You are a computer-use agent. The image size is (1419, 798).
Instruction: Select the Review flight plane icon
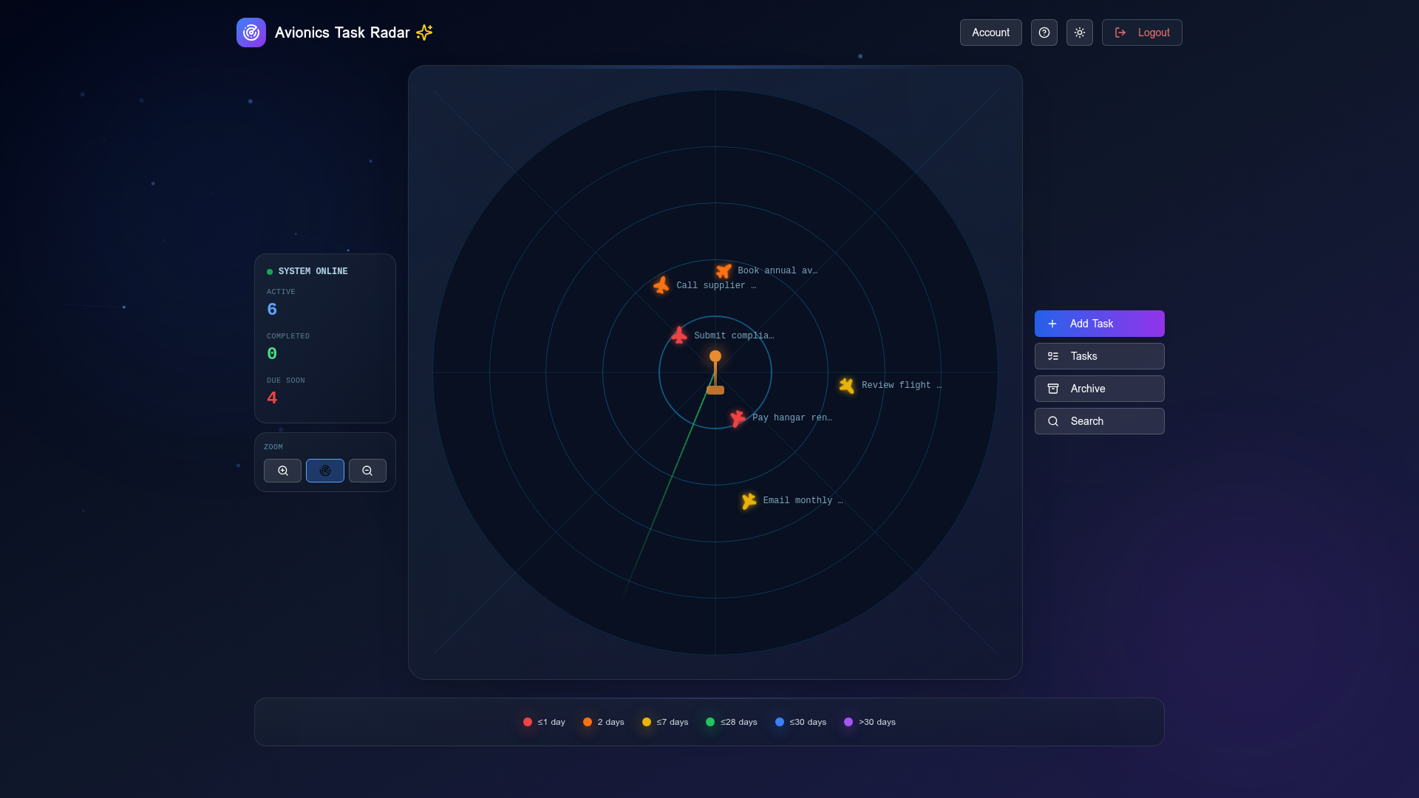tap(847, 385)
